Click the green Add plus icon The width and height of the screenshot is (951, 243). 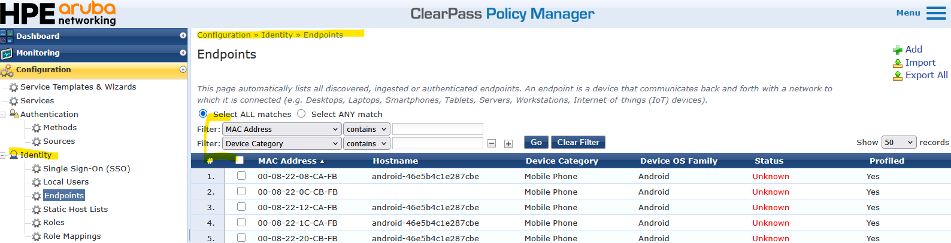898,50
